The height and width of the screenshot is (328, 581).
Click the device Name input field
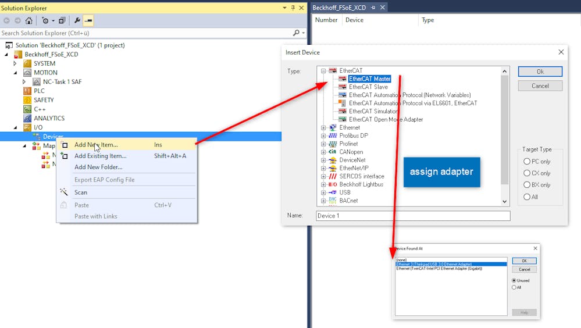tap(413, 216)
